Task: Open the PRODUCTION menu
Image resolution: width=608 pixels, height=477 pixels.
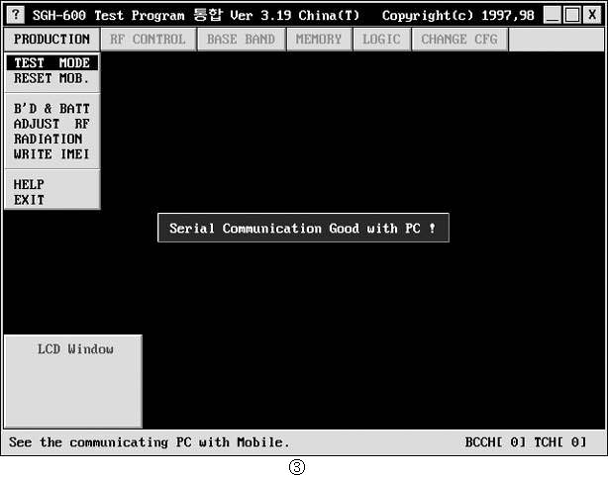Action: coord(51,40)
